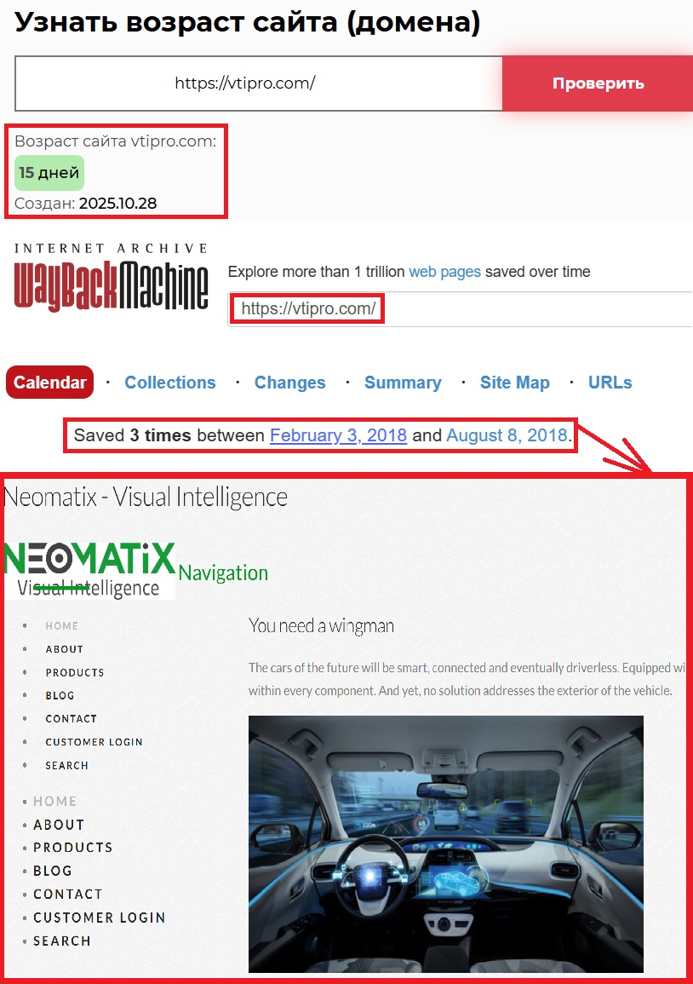Open the Summary view
Viewport: 693px width, 984px height.
[x=403, y=382]
